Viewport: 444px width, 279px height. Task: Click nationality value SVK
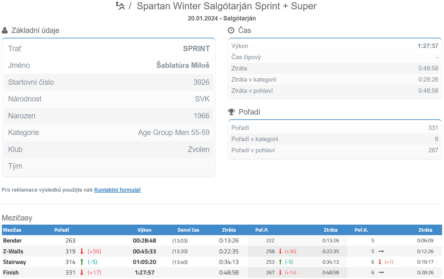point(202,99)
